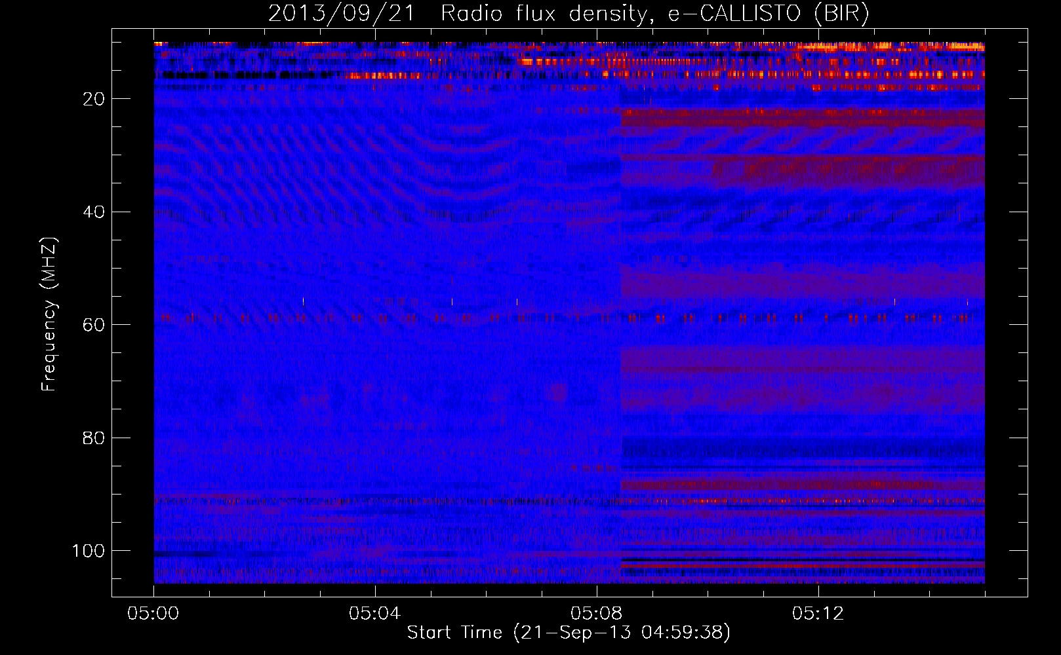
Task: Click the "05:00" time tick label
Action: [153, 614]
